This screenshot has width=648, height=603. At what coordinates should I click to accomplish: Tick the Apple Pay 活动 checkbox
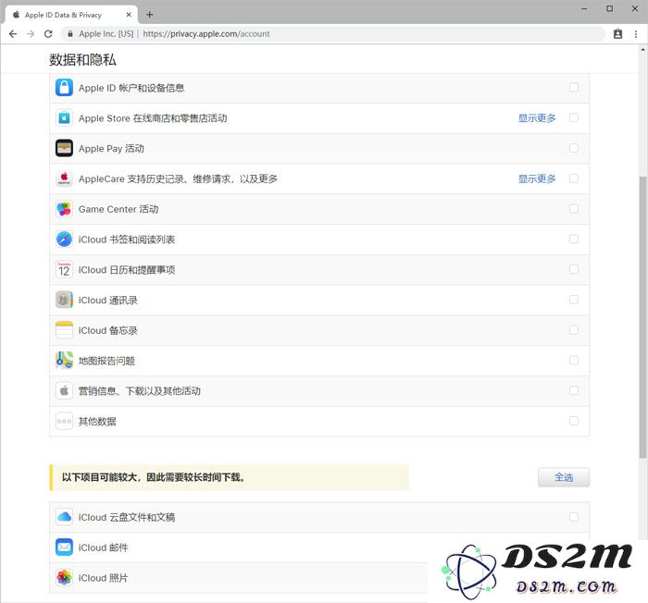click(574, 148)
